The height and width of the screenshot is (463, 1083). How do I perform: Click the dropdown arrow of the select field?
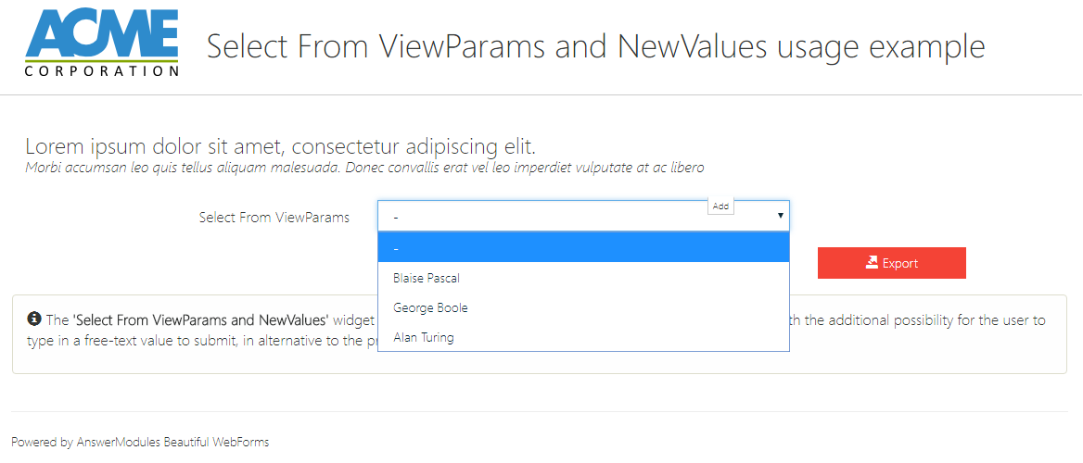click(x=781, y=216)
